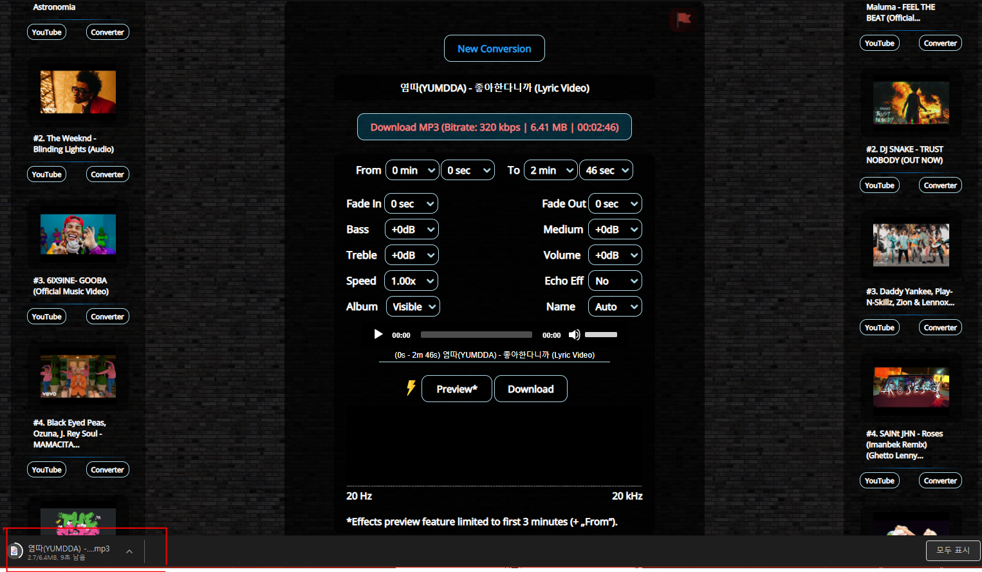Mute the player speaker icon

tap(574, 335)
